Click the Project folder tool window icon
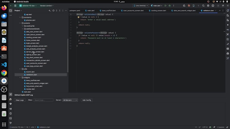The image size is (230, 129). (10, 10)
